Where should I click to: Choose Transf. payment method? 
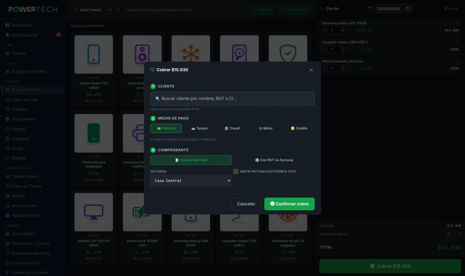[x=233, y=128]
